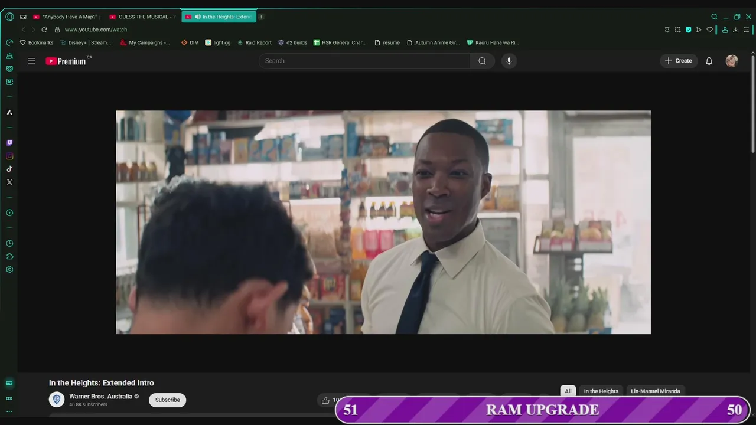
Task: Open the browser profile account icon
Action: coord(725,30)
